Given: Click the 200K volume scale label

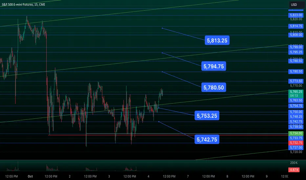Looking at the screenshot, I should 294,163.
